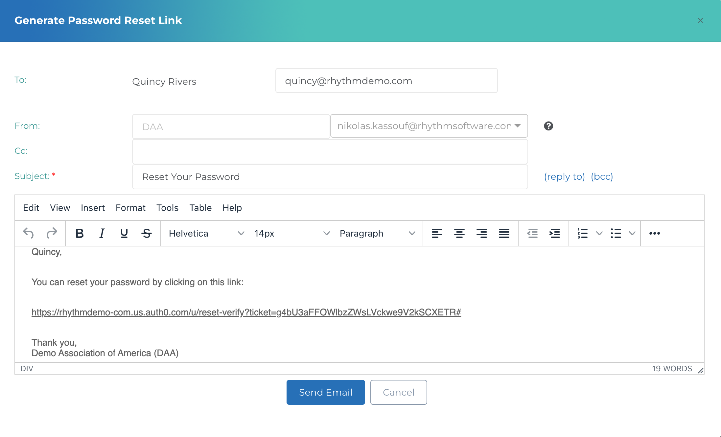Justify the text

pos(504,233)
